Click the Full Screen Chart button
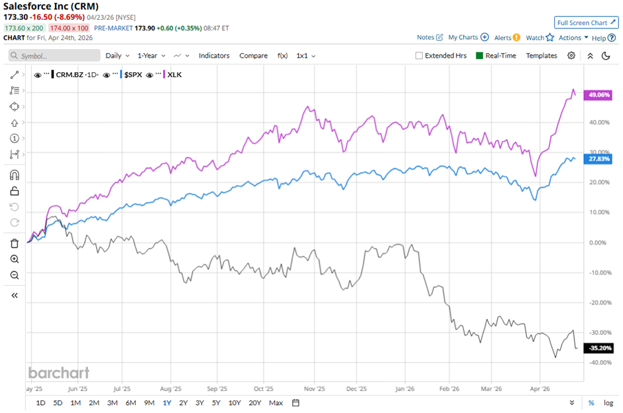623x413 pixels. coord(587,23)
